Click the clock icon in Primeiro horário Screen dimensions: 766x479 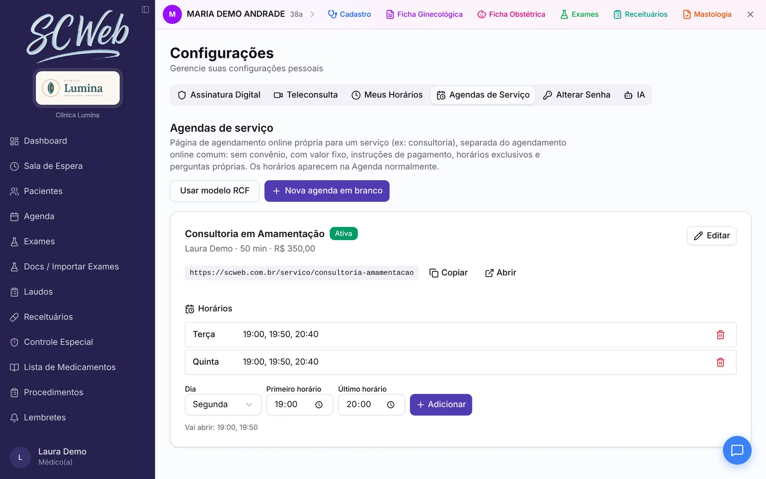(x=319, y=405)
